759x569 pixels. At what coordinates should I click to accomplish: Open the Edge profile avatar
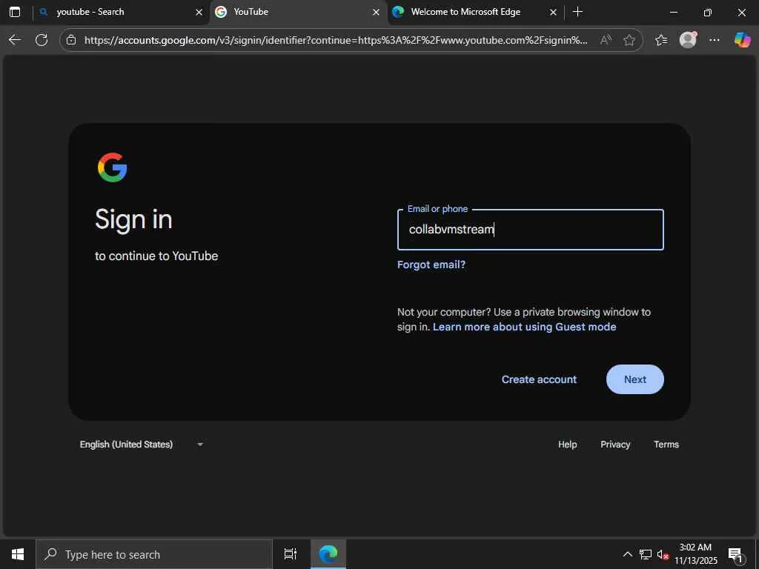coord(688,40)
